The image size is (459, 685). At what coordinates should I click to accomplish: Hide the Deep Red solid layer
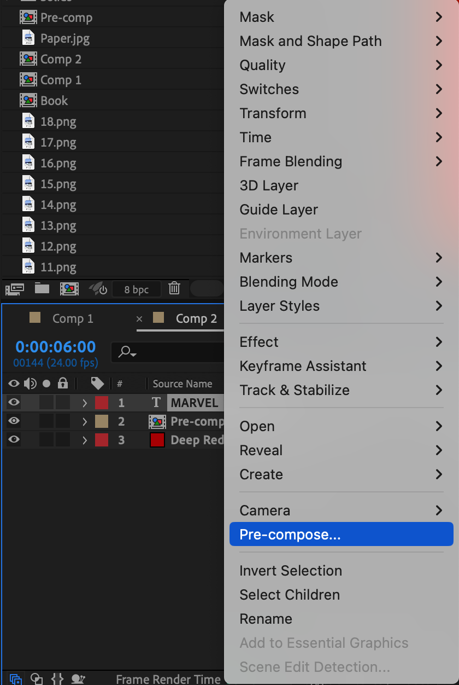(x=14, y=440)
